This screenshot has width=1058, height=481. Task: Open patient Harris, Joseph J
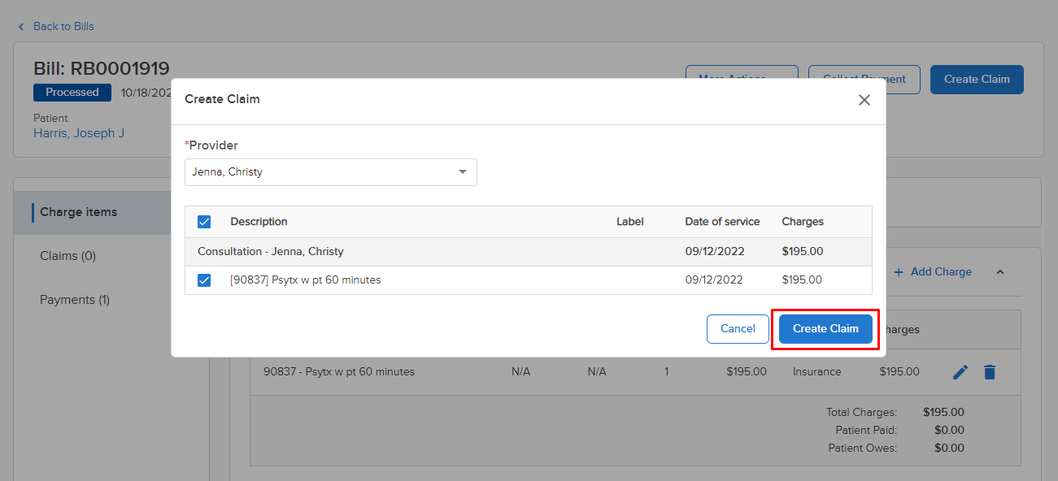pos(79,133)
